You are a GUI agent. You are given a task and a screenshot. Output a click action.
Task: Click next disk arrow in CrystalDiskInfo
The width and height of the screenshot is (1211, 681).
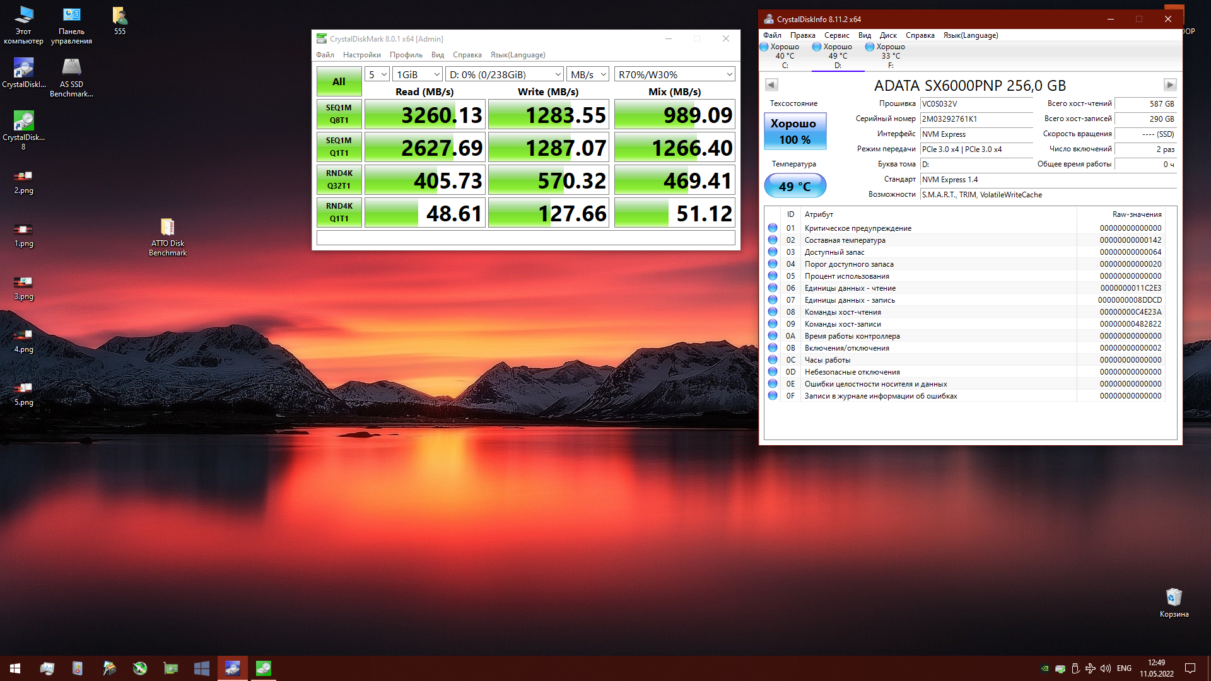(x=1169, y=84)
